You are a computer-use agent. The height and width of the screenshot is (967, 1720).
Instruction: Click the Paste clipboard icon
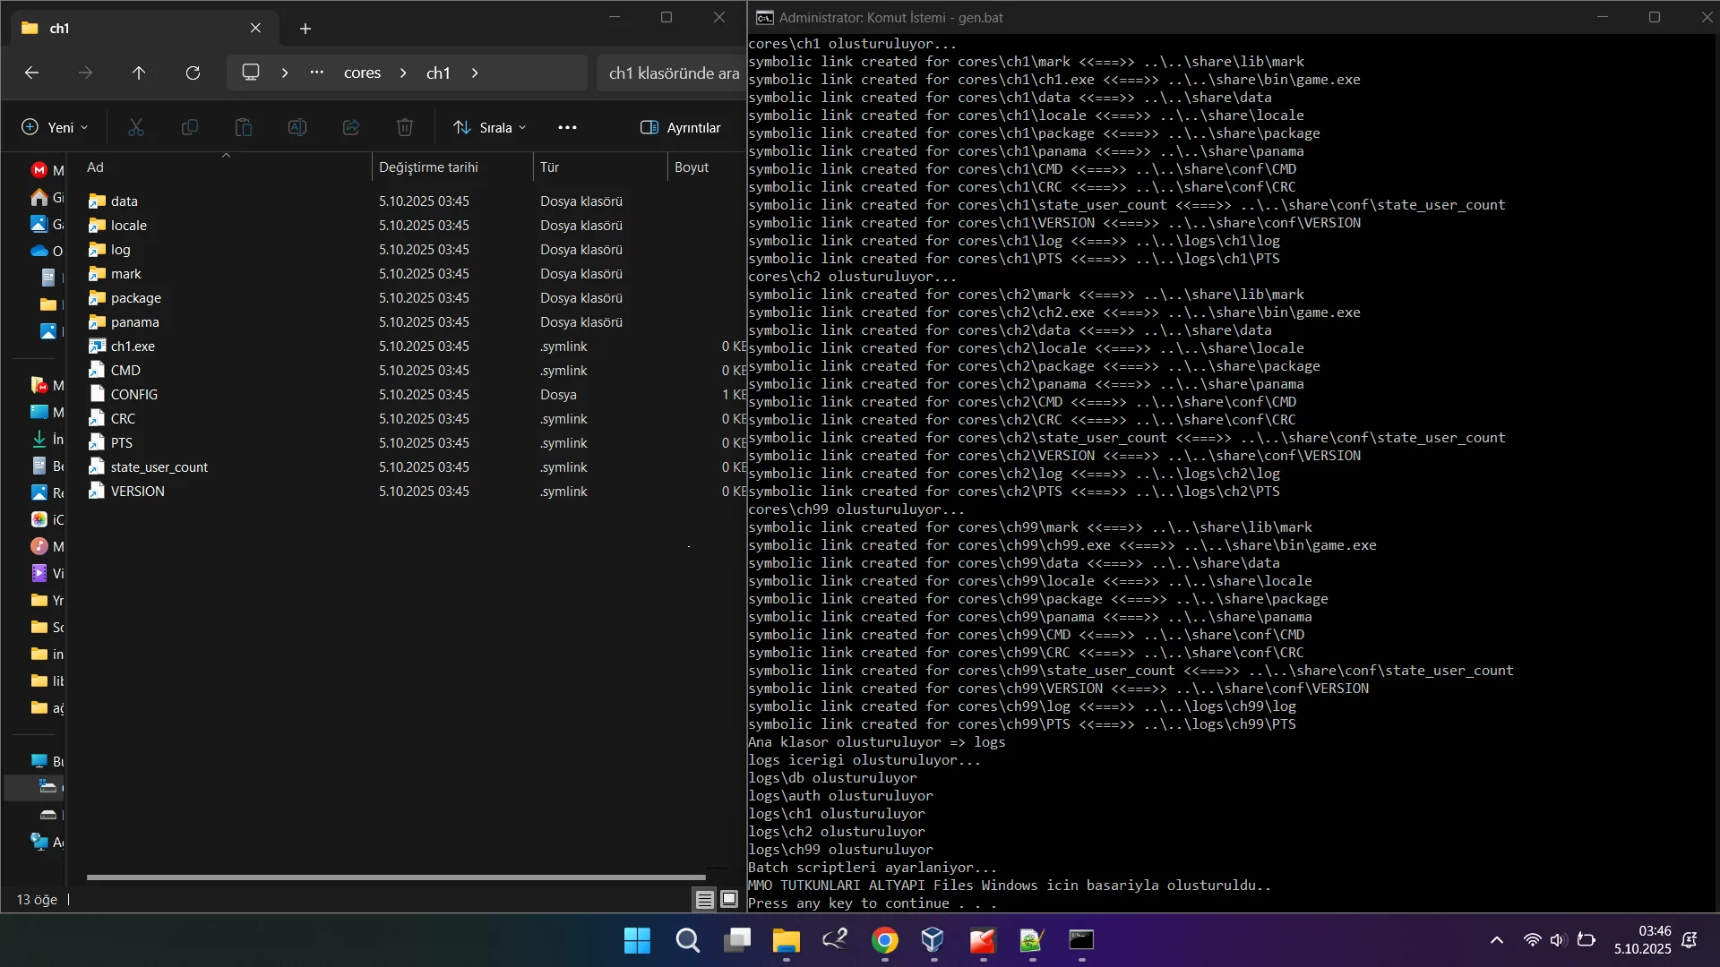click(243, 127)
